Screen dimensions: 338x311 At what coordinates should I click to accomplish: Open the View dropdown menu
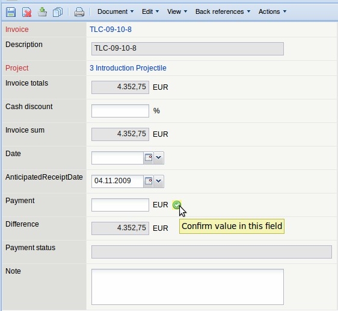pyautogui.click(x=177, y=11)
